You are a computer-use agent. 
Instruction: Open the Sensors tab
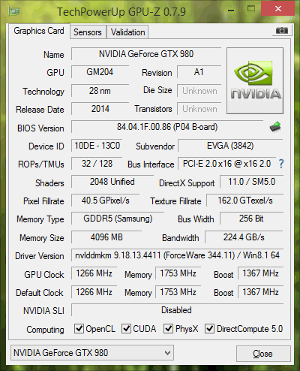pyautogui.click(x=88, y=32)
